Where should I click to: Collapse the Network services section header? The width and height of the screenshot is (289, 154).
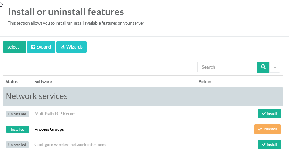click(37, 96)
